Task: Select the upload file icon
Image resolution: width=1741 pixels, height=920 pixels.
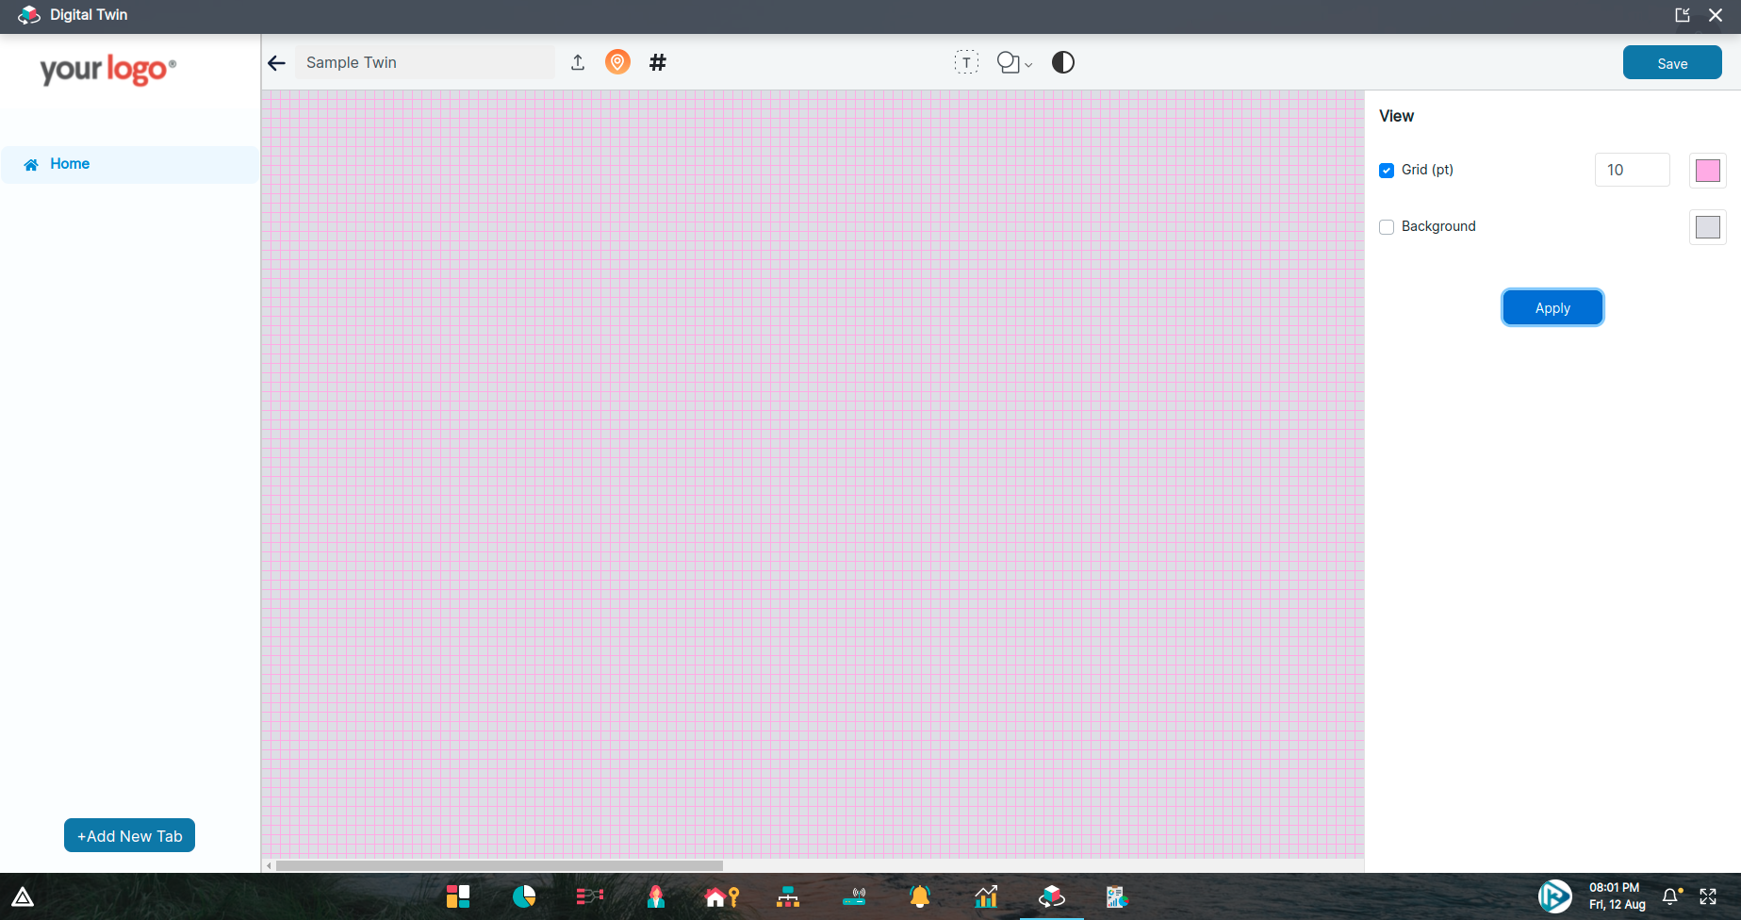Action: point(578,62)
